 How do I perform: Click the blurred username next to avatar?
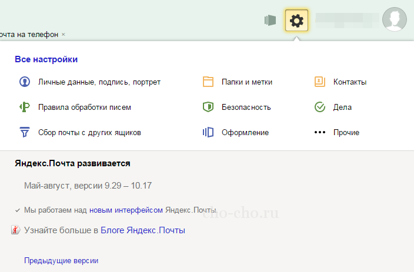(347, 21)
